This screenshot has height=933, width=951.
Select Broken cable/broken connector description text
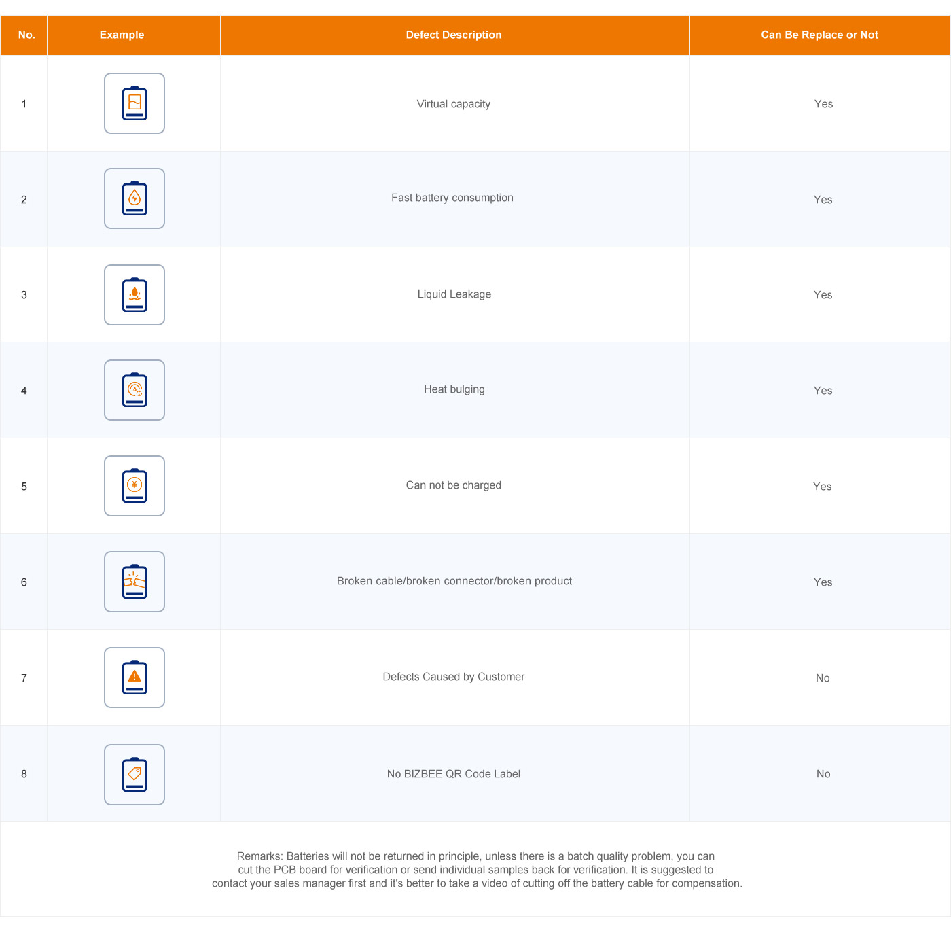pos(454,581)
